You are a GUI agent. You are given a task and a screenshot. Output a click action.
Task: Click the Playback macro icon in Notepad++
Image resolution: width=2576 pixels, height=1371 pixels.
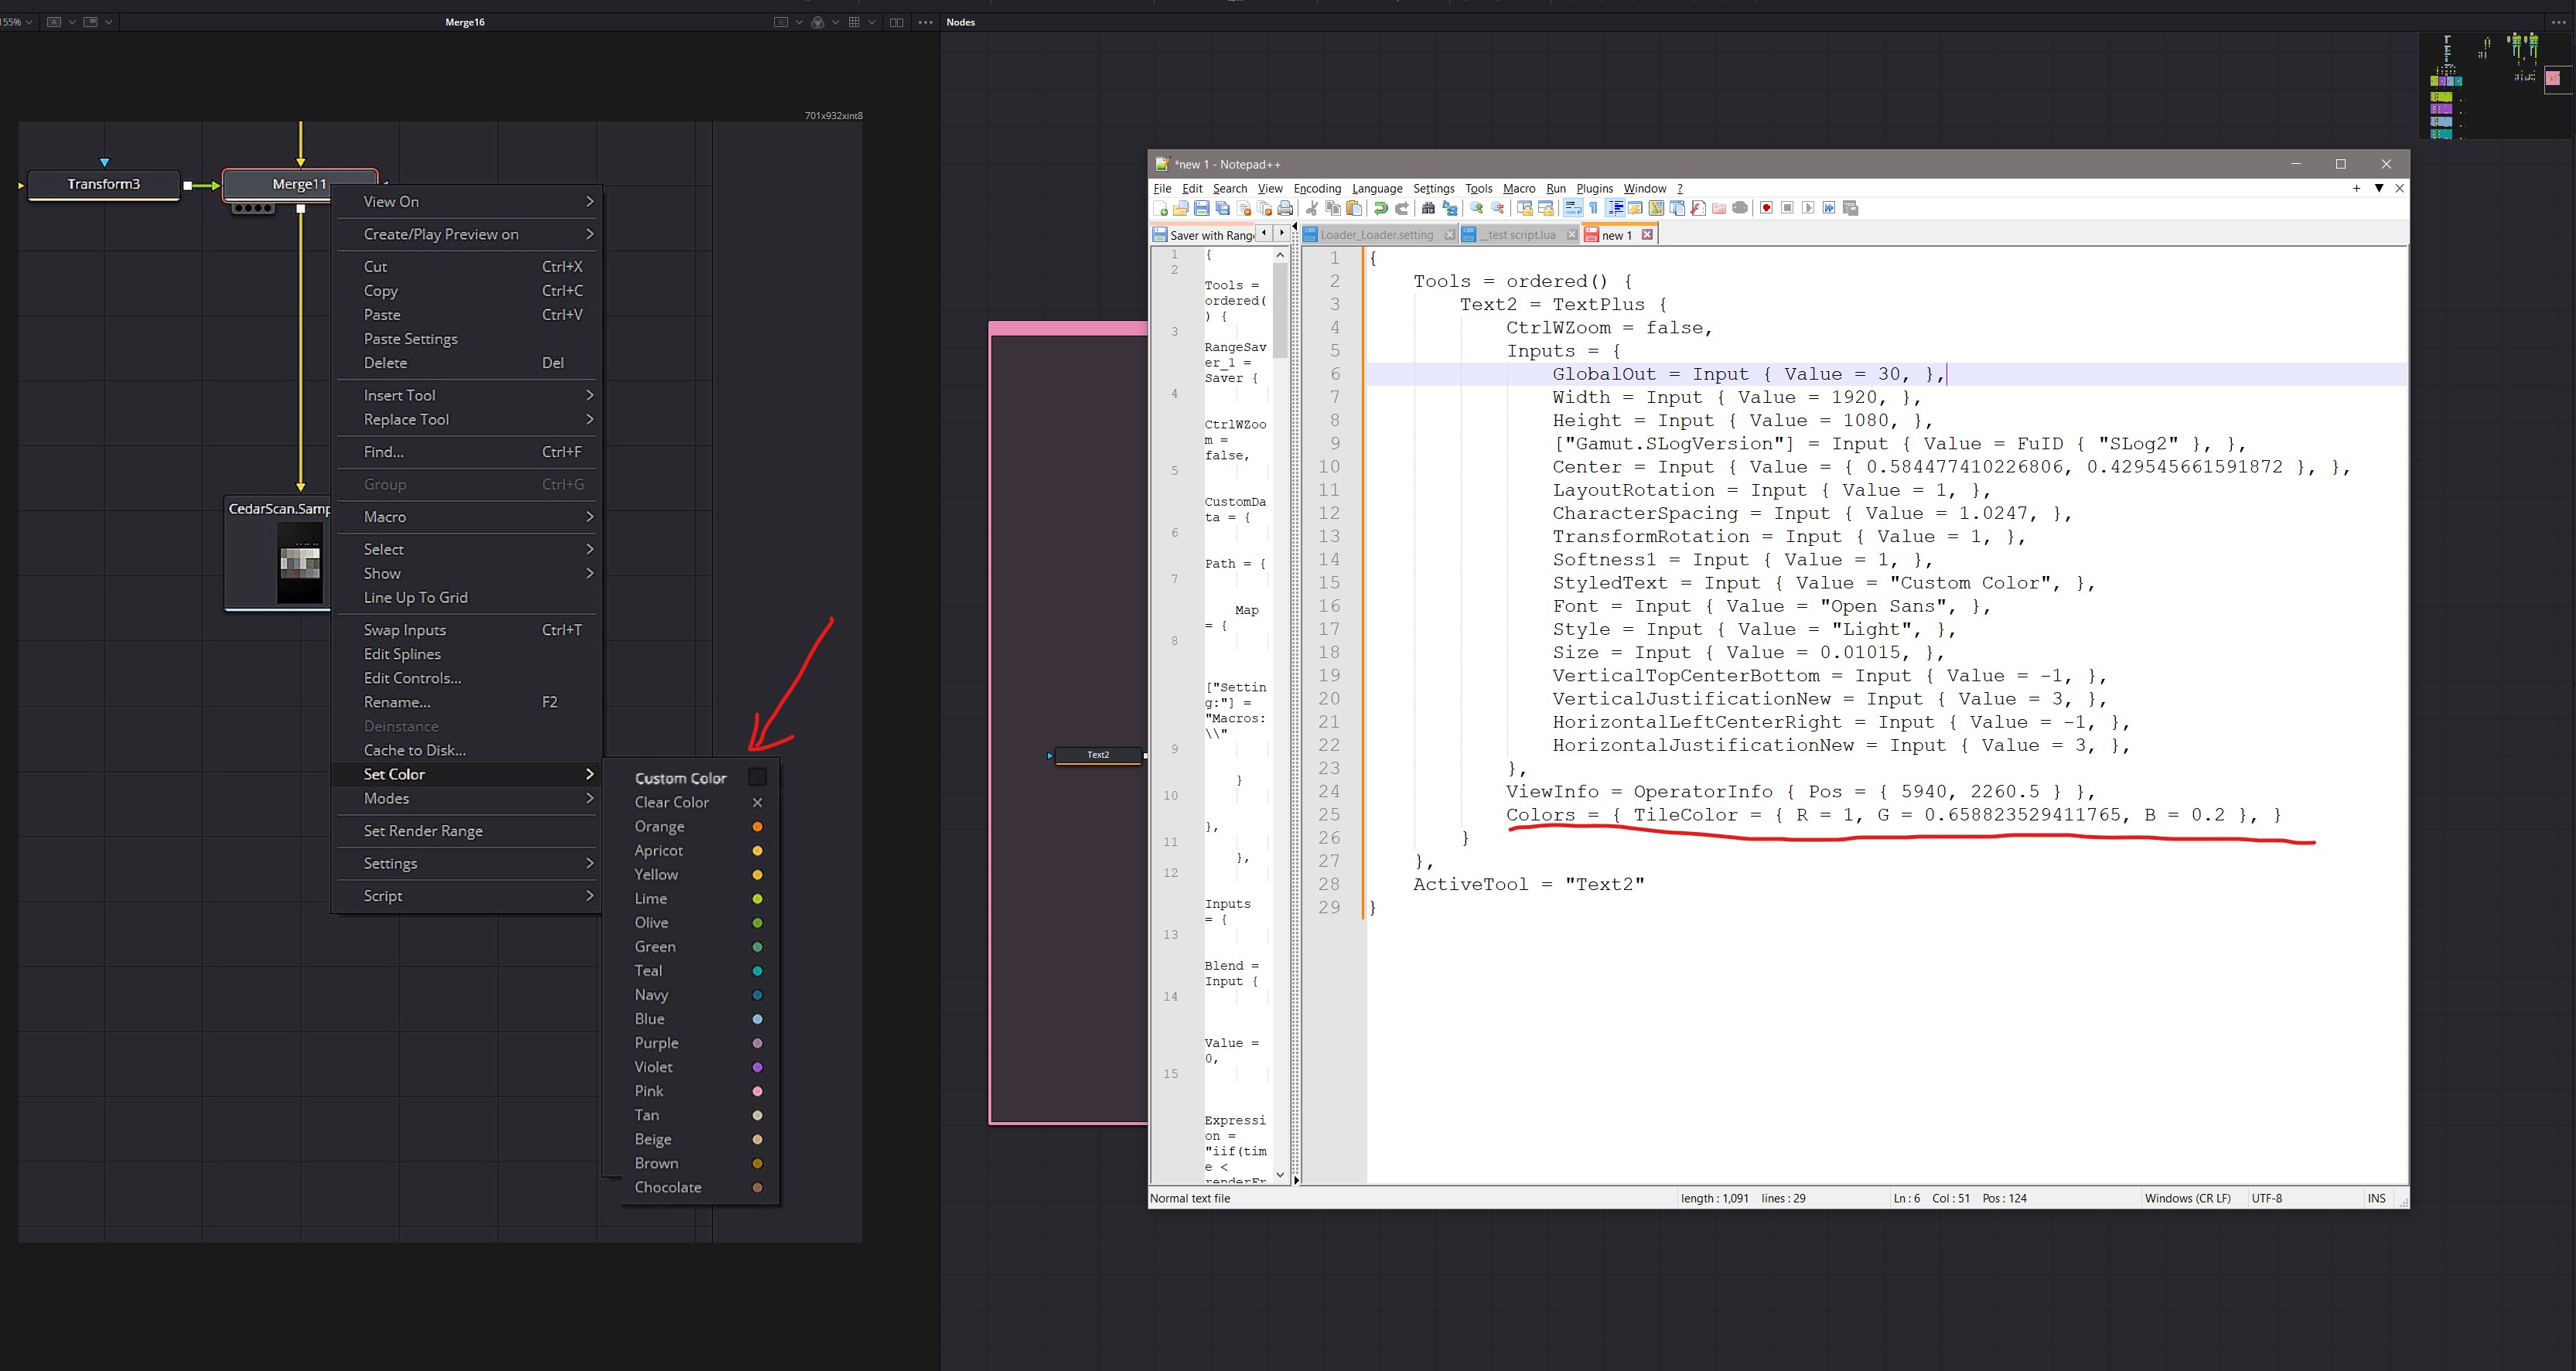pos(1808,208)
